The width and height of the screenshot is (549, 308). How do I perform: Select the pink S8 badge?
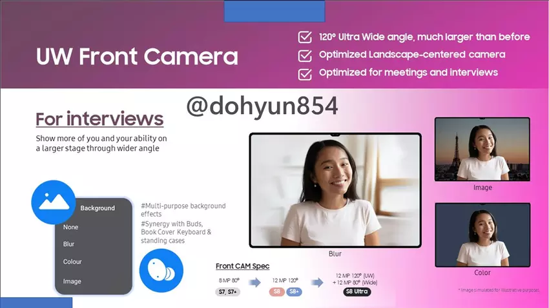tap(278, 292)
